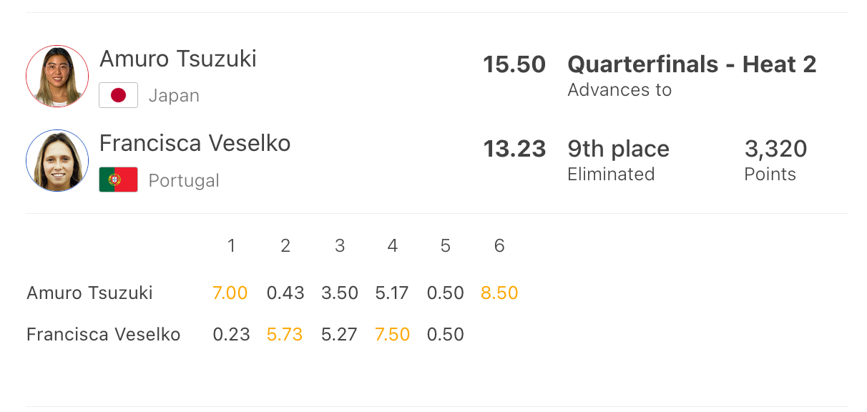Click the wave 1 column header
This screenshot has height=412, width=867.
coord(231,246)
